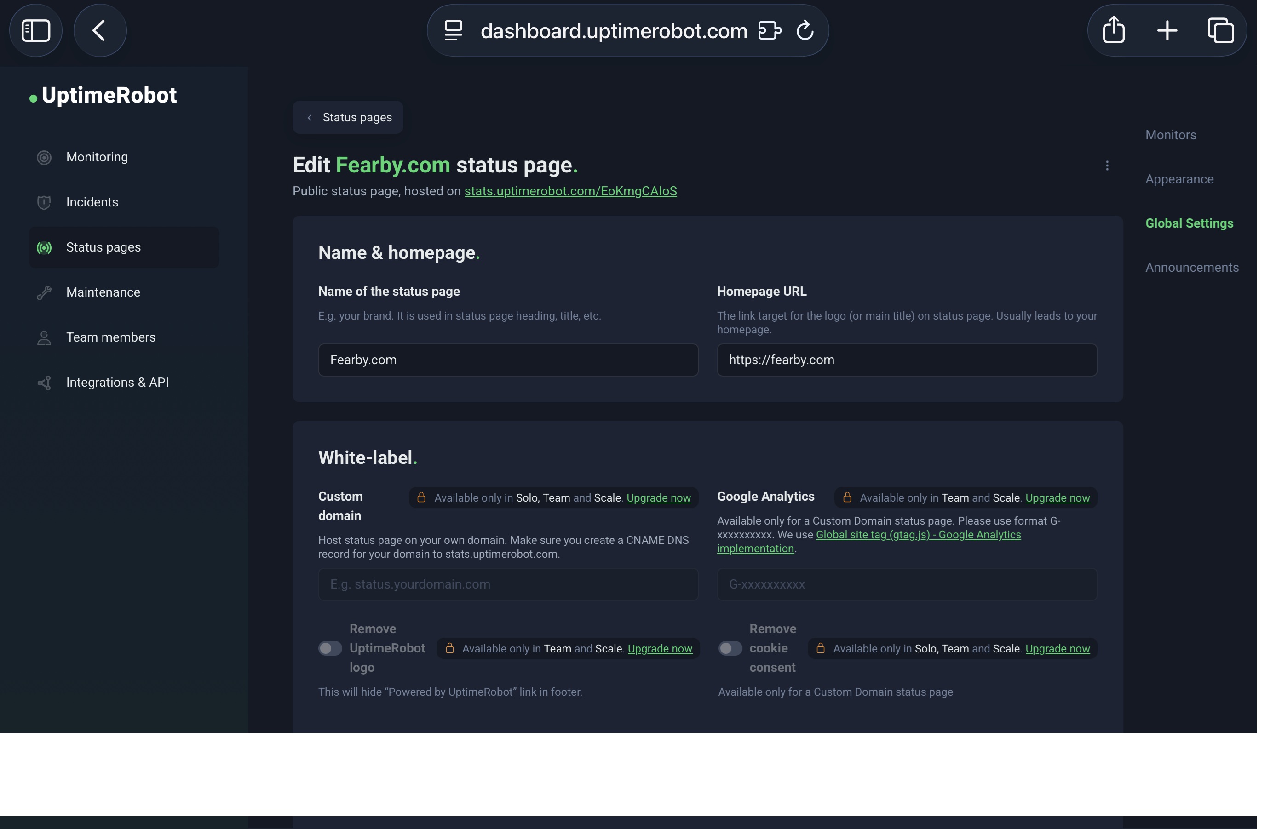Open Maintenance in the sidebar
Viewport: 1276px width, 829px height.
tap(124, 292)
